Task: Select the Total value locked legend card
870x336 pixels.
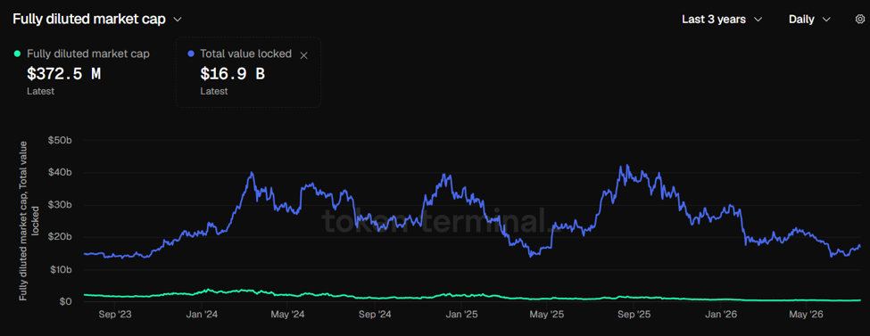Action: coord(248,72)
